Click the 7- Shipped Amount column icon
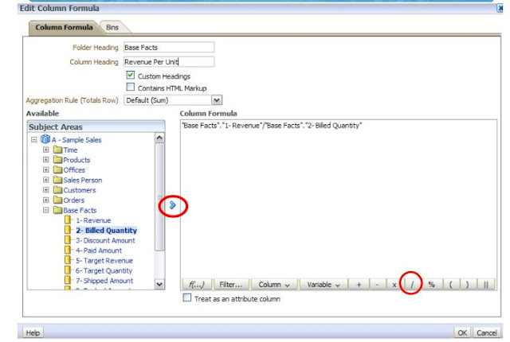The width and height of the screenshot is (510, 342). point(68,280)
